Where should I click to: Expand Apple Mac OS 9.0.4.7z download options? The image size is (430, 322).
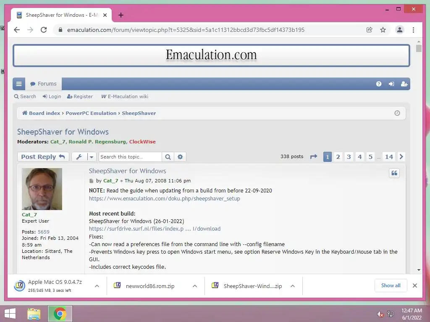pyautogui.click(x=97, y=286)
